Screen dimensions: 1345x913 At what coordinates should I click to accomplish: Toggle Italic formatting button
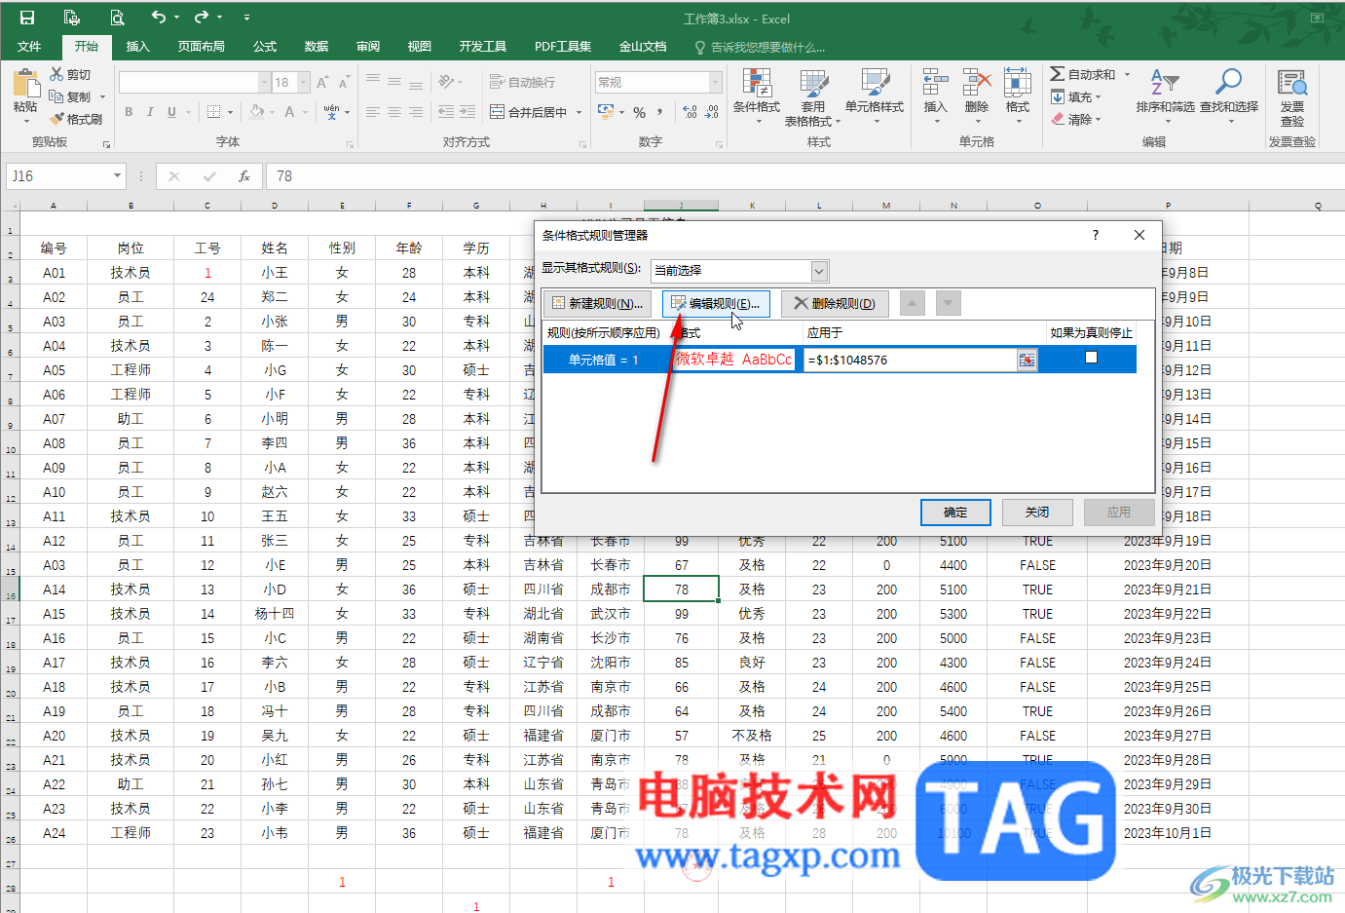point(150,112)
